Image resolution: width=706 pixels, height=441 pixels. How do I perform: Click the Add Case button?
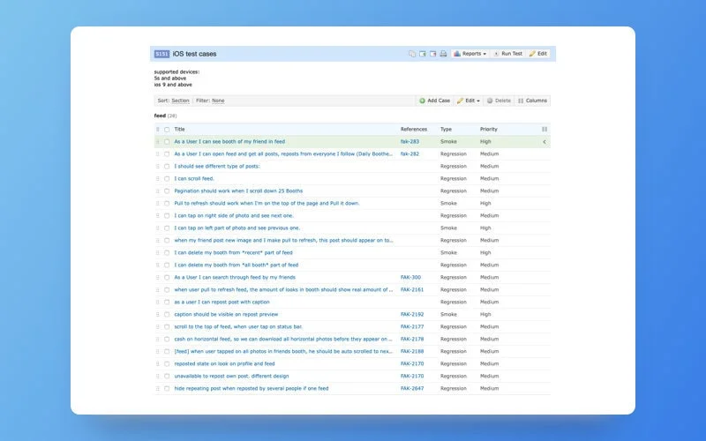(x=434, y=101)
